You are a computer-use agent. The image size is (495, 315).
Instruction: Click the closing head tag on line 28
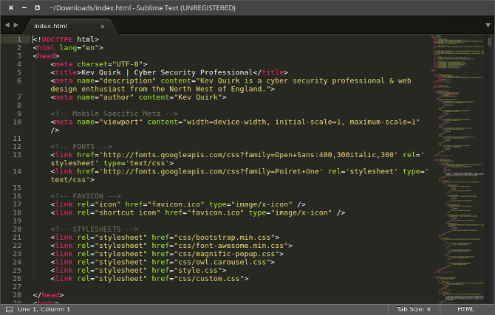click(48, 295)
